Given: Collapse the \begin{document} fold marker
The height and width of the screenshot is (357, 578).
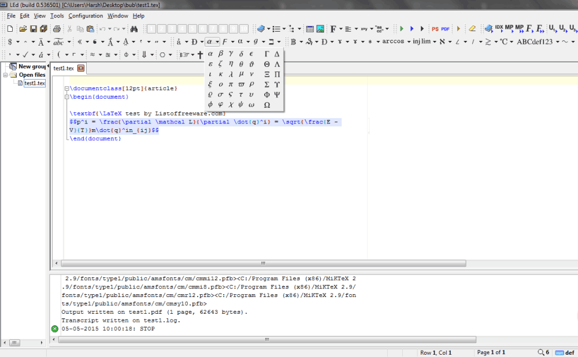Looking at the screenshot, I should [66, 97].
